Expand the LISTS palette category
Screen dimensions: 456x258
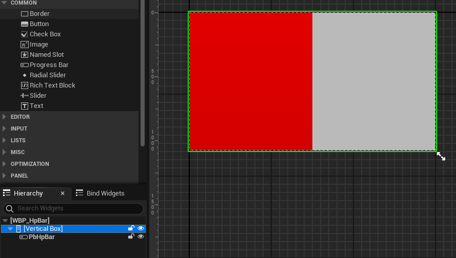point(4,140)
